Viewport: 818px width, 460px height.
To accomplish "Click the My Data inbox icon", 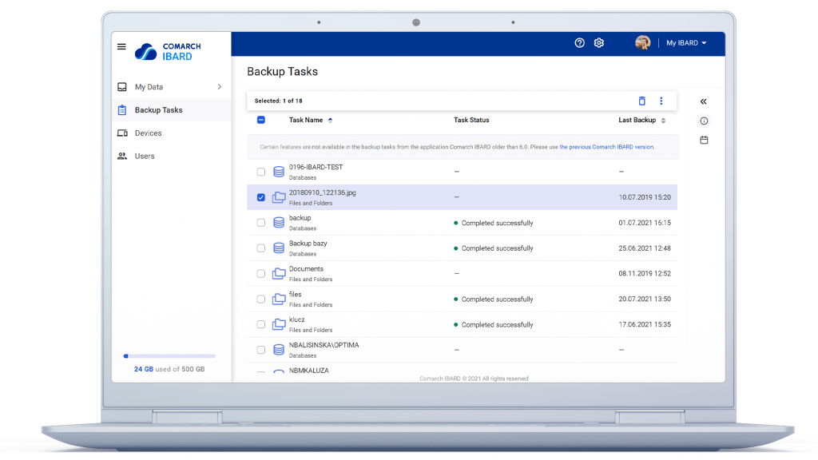I will (122, 87).
